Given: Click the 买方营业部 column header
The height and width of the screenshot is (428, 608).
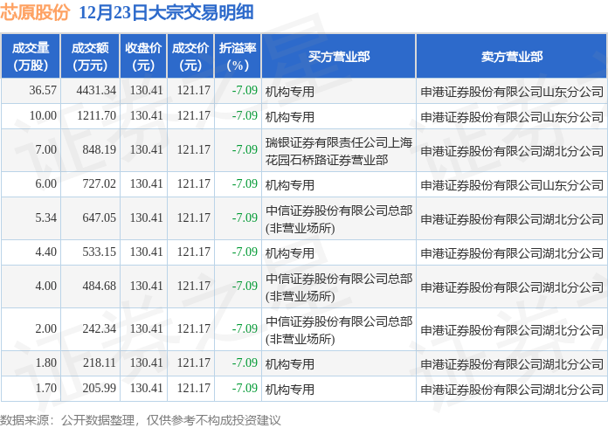Looking at the screenshot, I should click(x=339, y=56).
